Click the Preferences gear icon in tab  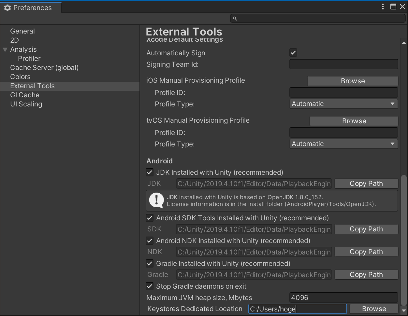coord(7,8)
